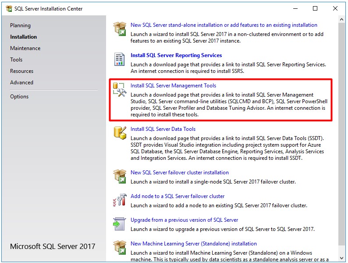Click Add node to a SQL Server failover cluster
The width and height of the screenshot is (348, 263).
click(x=178, y=196)
